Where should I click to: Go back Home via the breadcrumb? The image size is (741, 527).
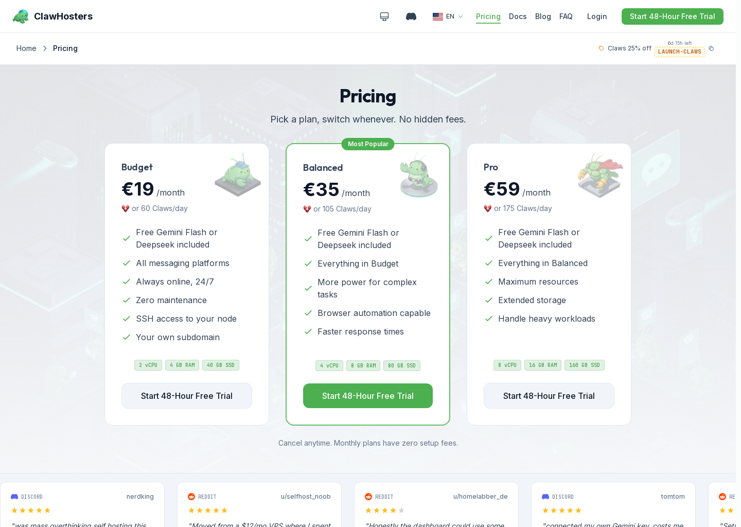tap(26, 48)
